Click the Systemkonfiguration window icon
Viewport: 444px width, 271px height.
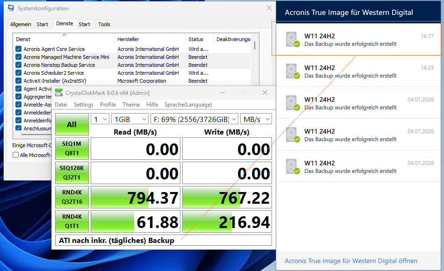tap(11, 8)
